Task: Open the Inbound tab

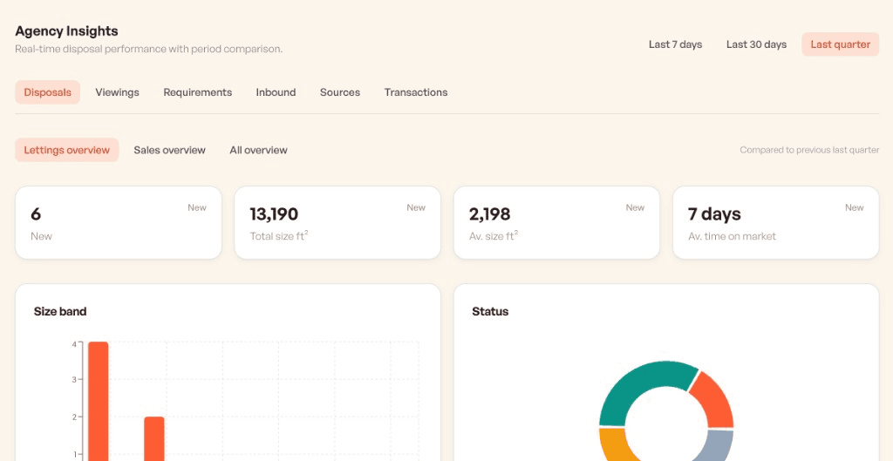Action: 276,92
